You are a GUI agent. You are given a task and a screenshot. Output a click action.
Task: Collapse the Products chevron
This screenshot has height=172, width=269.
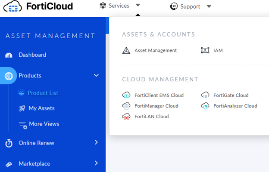coord(96,75)
